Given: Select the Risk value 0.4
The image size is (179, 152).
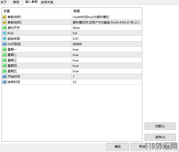Looking at the screenshot, I should tap(107, 33).
